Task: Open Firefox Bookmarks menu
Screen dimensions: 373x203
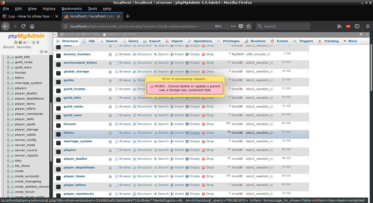Action: (x=72, y=8)
